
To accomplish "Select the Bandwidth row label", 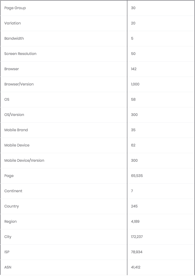I will coord(14,39).
